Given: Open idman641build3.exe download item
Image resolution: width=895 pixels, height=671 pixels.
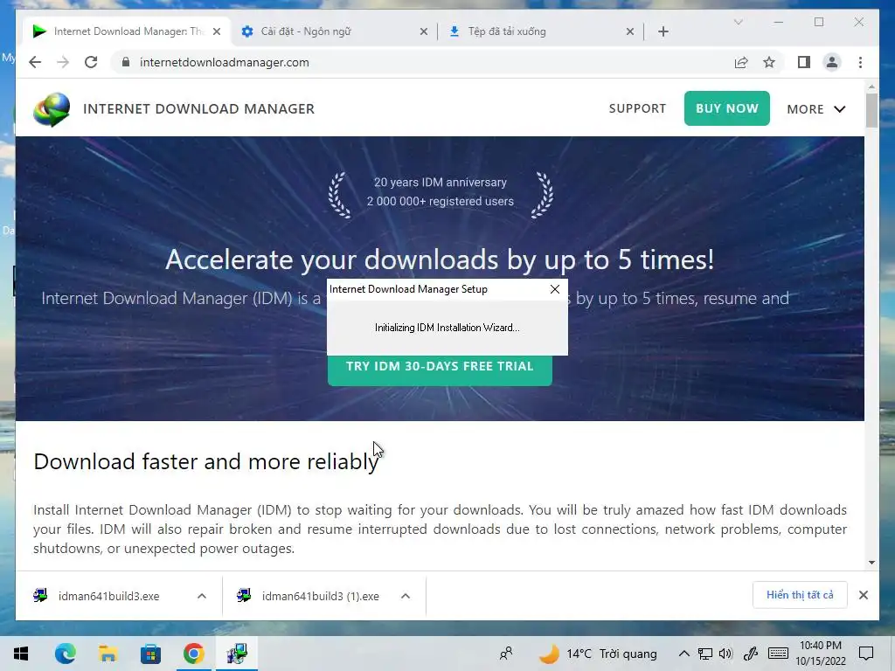Looking at the screenshot, I should tap(108, 596).
